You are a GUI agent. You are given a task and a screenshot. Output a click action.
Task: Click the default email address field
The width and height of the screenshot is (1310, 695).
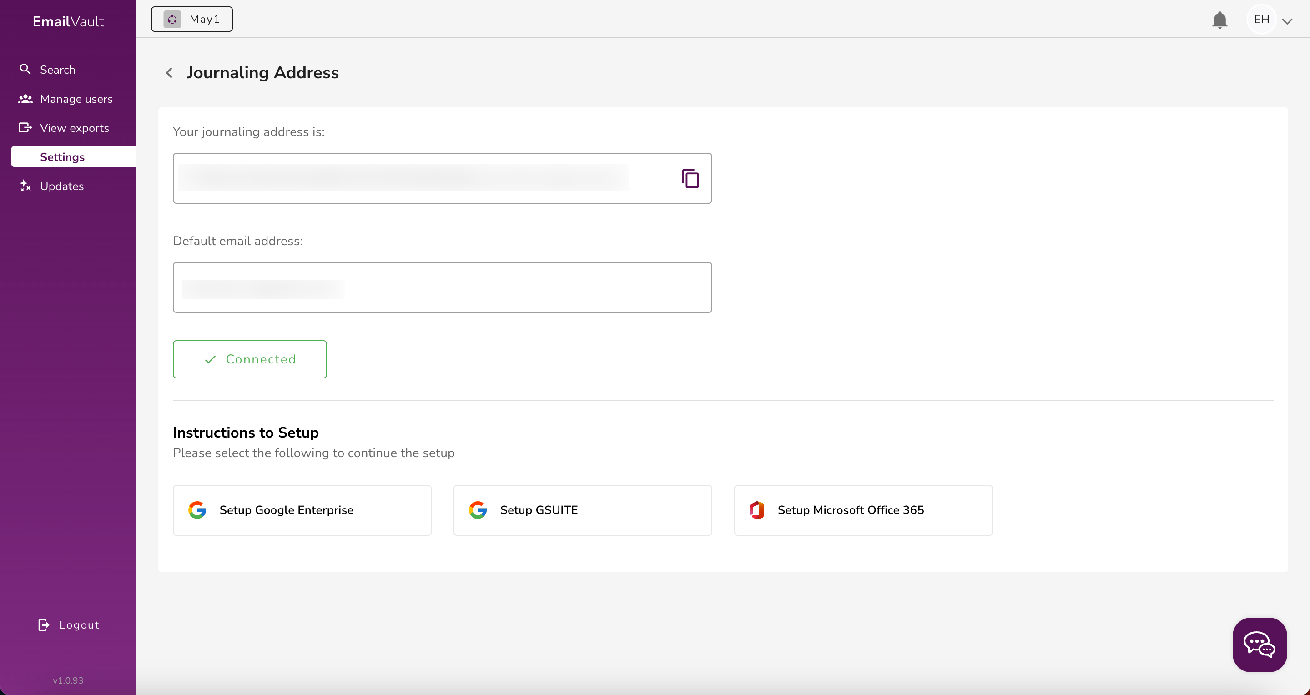tap(442, 287)
